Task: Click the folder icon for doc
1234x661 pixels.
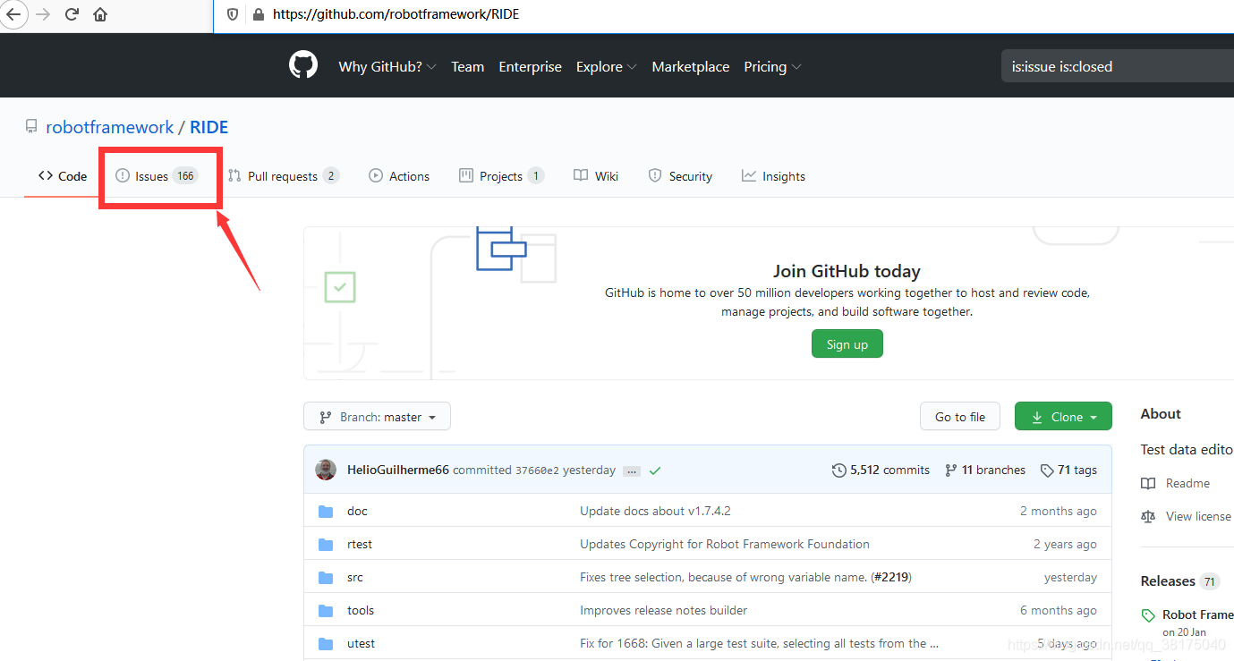Action: click(326, 512)
